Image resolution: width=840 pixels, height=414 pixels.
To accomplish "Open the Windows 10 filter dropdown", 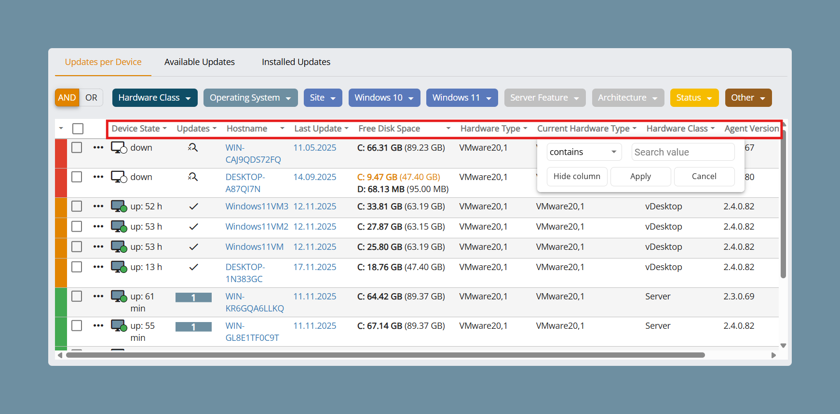I will pos(384,98).
